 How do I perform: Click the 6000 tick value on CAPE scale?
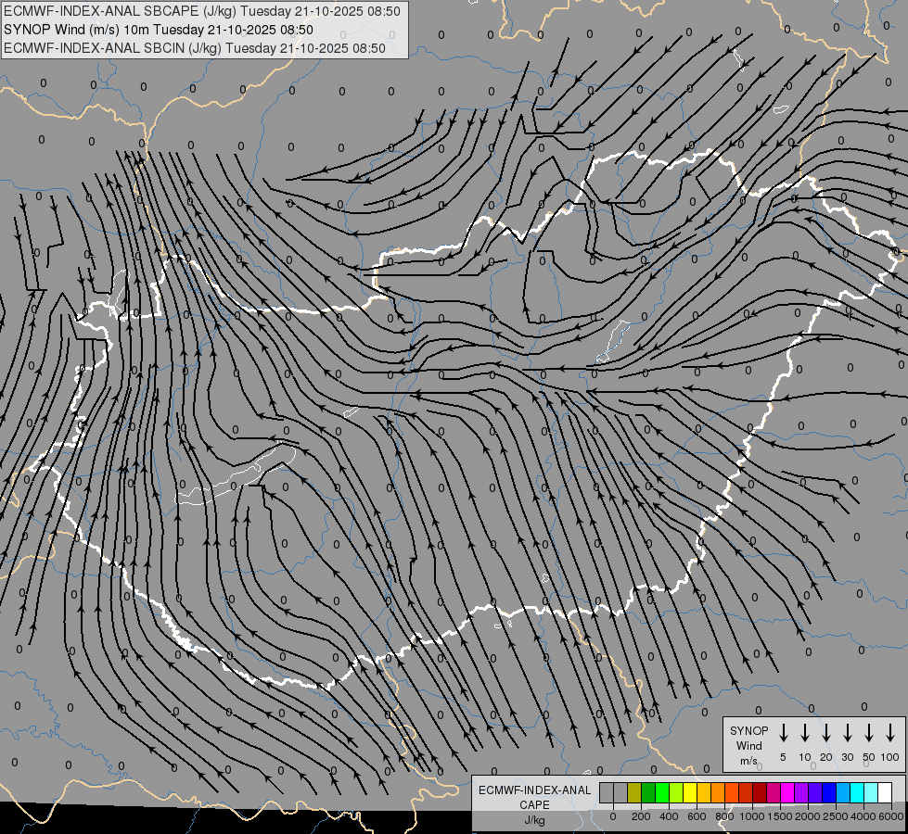(x=891, y=816)
